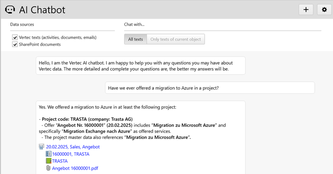Click the Chat with... heading

(x=134, y=24)
